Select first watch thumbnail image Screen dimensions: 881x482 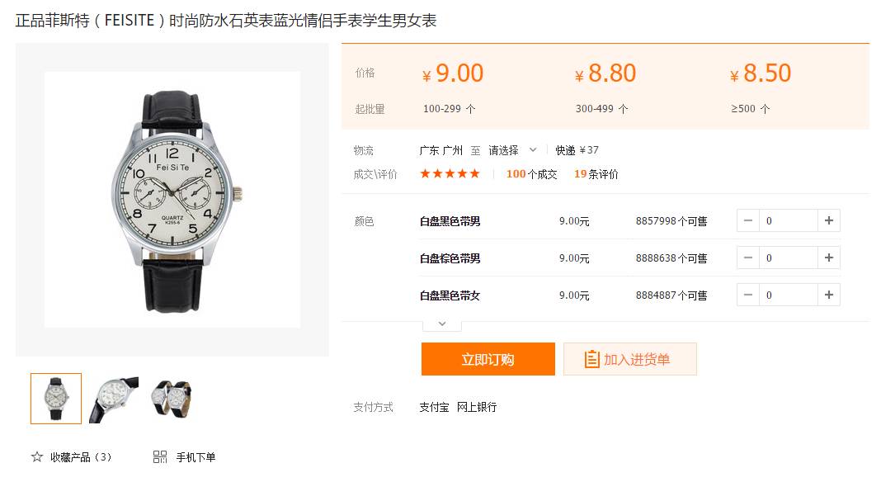click(x=56, y=398)
